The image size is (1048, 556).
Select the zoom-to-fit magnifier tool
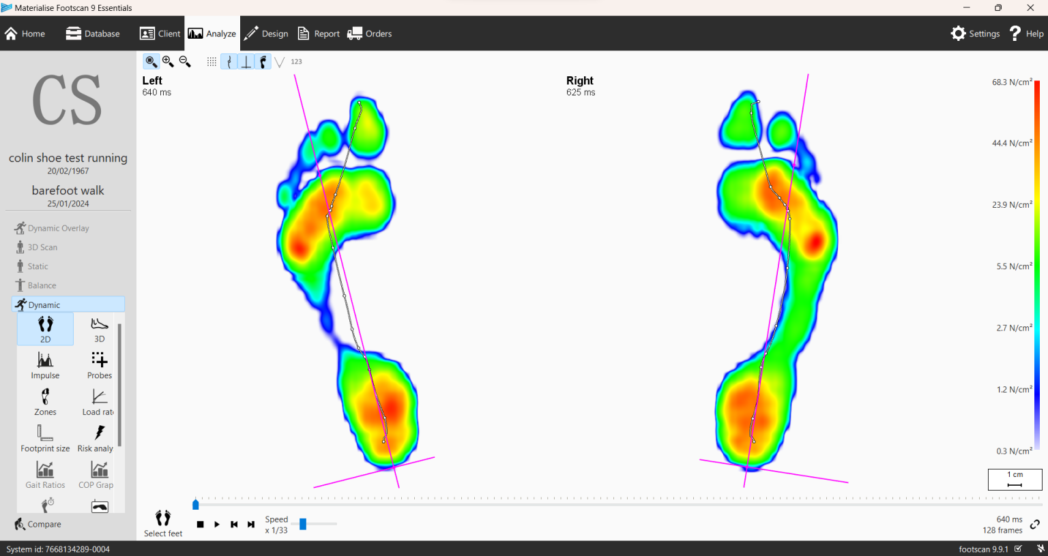151,61
